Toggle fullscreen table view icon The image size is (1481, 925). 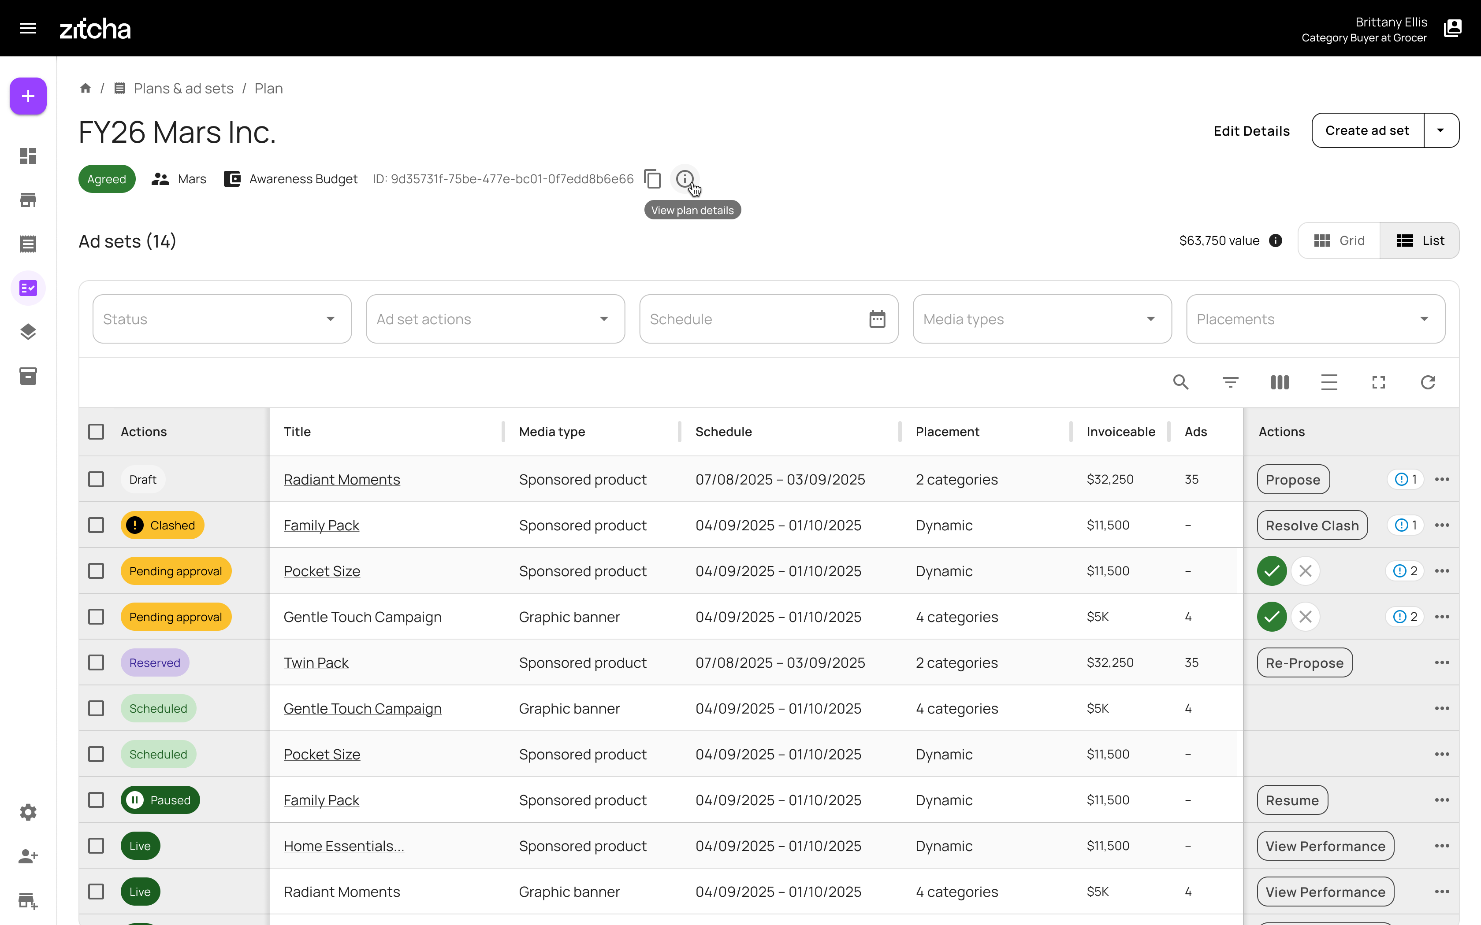(1378, 382)
